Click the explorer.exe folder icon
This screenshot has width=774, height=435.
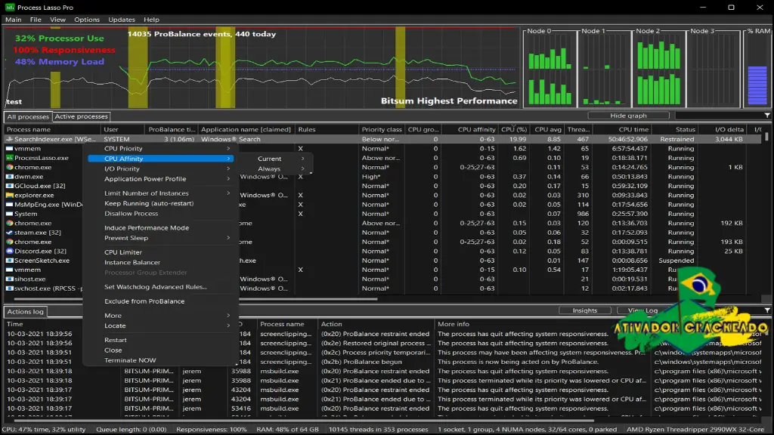pos(9,196)
